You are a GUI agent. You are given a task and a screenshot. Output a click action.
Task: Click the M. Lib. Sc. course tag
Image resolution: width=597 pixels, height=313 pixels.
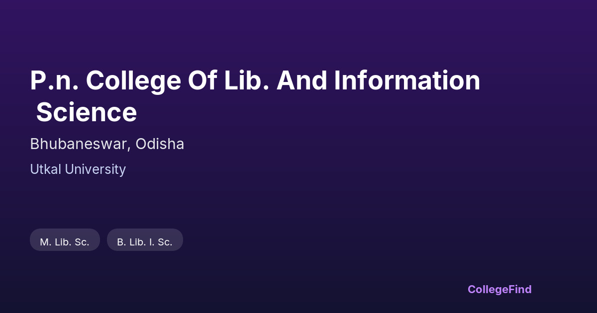[x=65, y=242]
